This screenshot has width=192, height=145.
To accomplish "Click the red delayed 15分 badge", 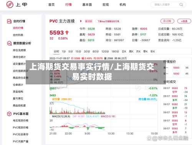I will [x=89, y=21].
